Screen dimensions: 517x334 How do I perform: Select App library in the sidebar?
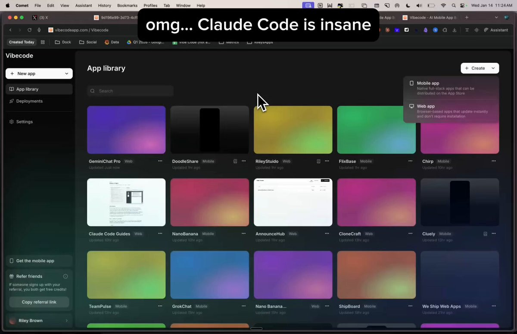(39, 89)
